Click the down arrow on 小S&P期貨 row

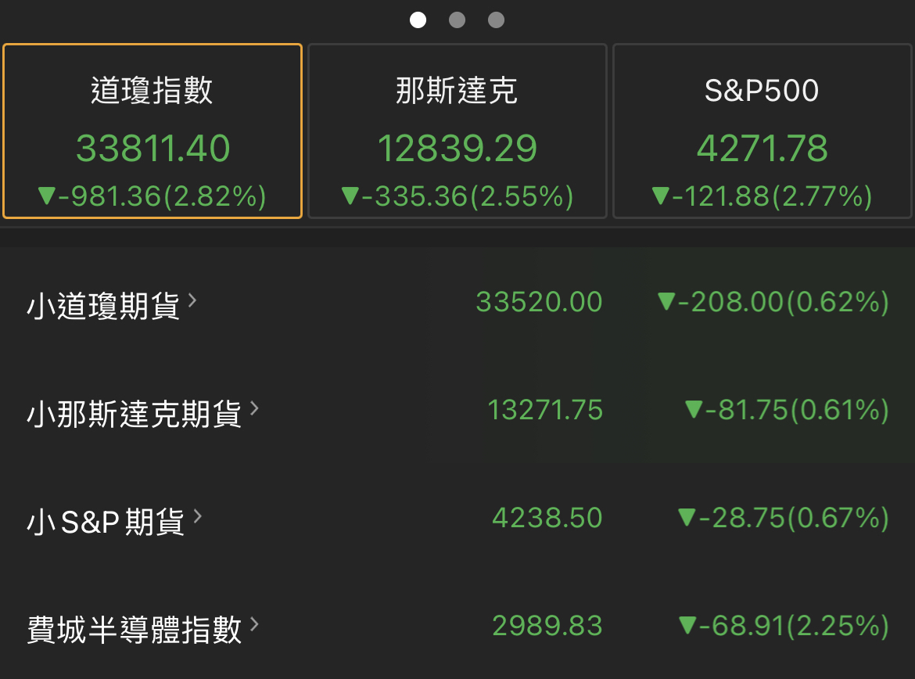pos(687,518)
